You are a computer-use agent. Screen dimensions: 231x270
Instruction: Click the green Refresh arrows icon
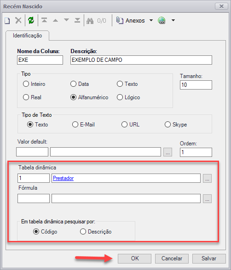[31, 20]
